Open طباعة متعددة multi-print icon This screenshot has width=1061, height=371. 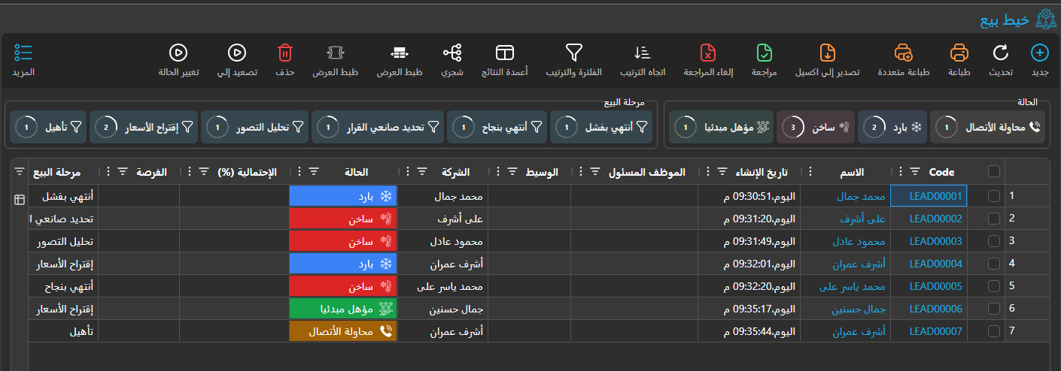(x=904, y=53)
